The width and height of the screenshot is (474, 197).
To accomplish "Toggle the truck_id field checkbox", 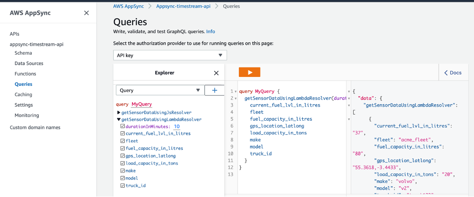I will (x=122, y=186).
